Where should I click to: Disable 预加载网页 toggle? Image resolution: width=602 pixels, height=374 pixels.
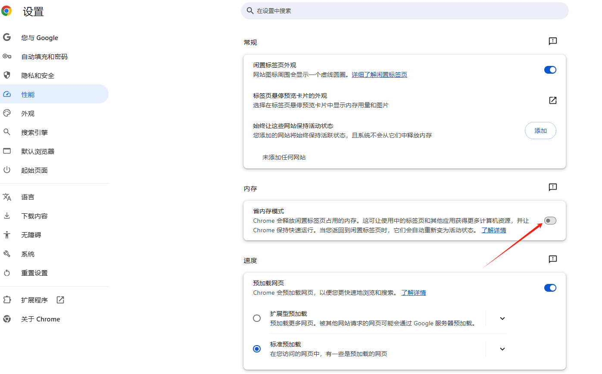(550, 288)
